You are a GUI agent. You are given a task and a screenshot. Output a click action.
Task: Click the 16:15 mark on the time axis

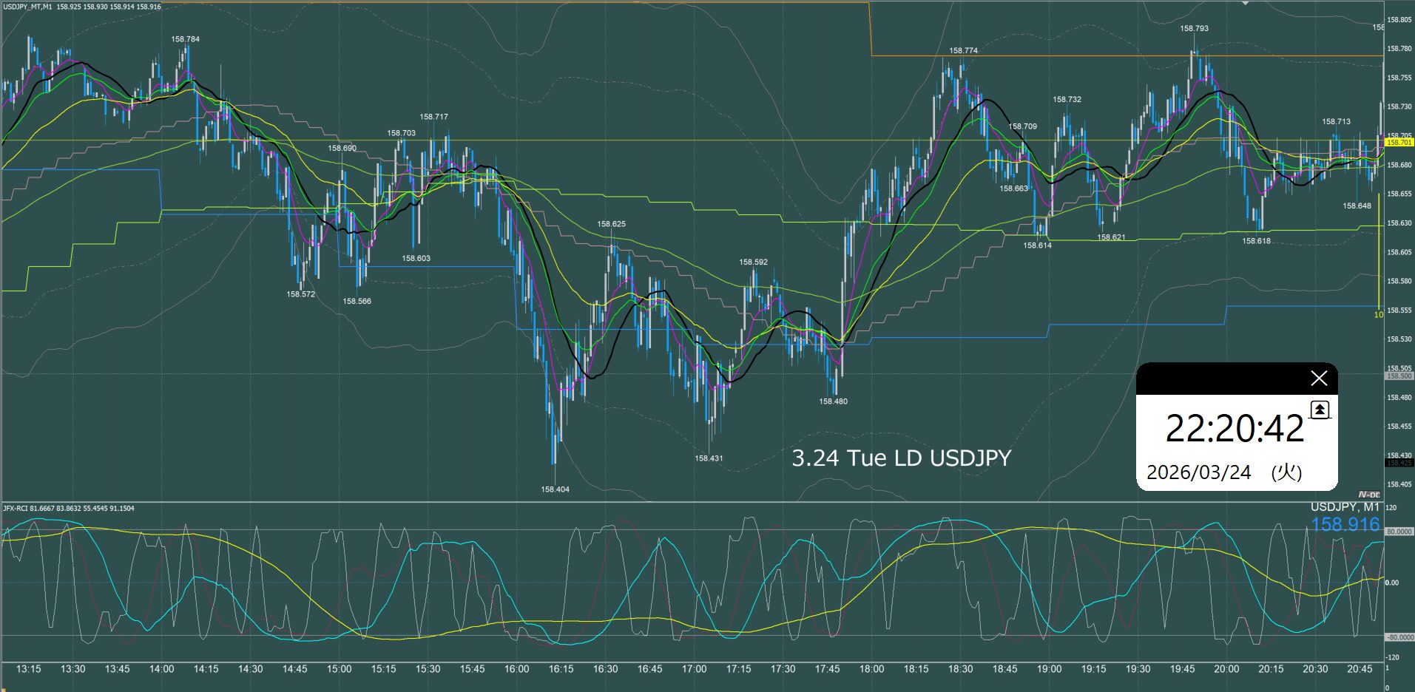pos(561,669)
